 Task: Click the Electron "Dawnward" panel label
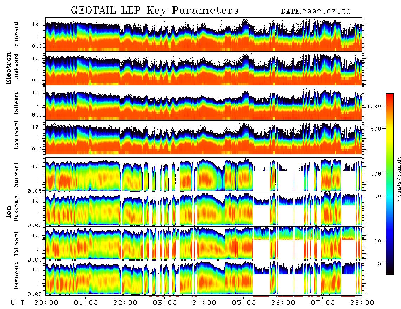16,135
